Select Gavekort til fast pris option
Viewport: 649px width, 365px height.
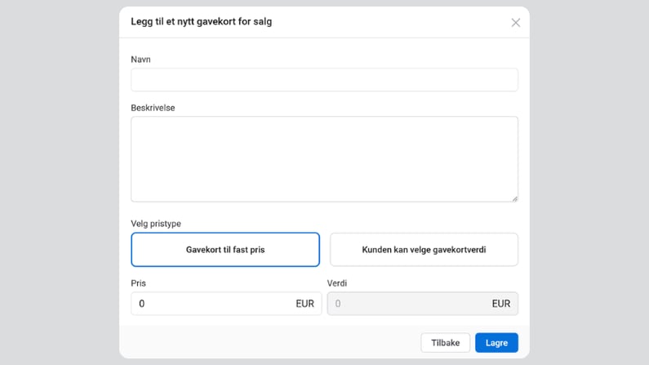[x=225, y=250]
